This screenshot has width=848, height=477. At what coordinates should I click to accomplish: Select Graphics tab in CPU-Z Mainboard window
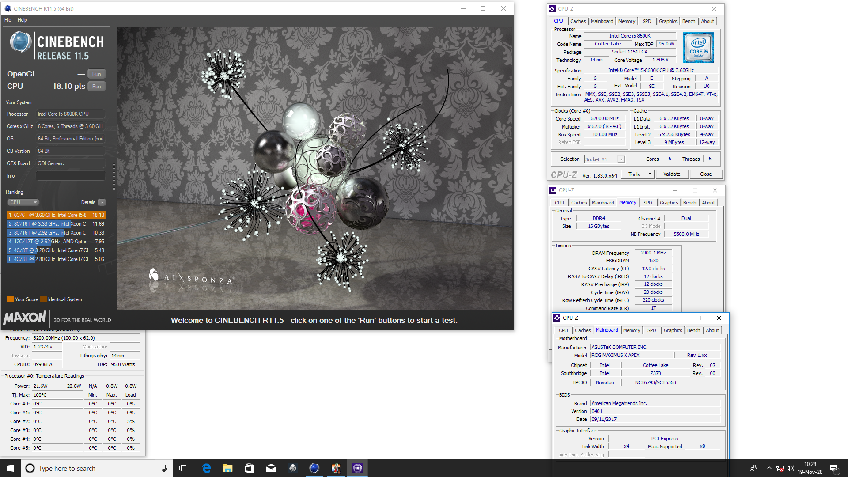click(x=673, y=330)
